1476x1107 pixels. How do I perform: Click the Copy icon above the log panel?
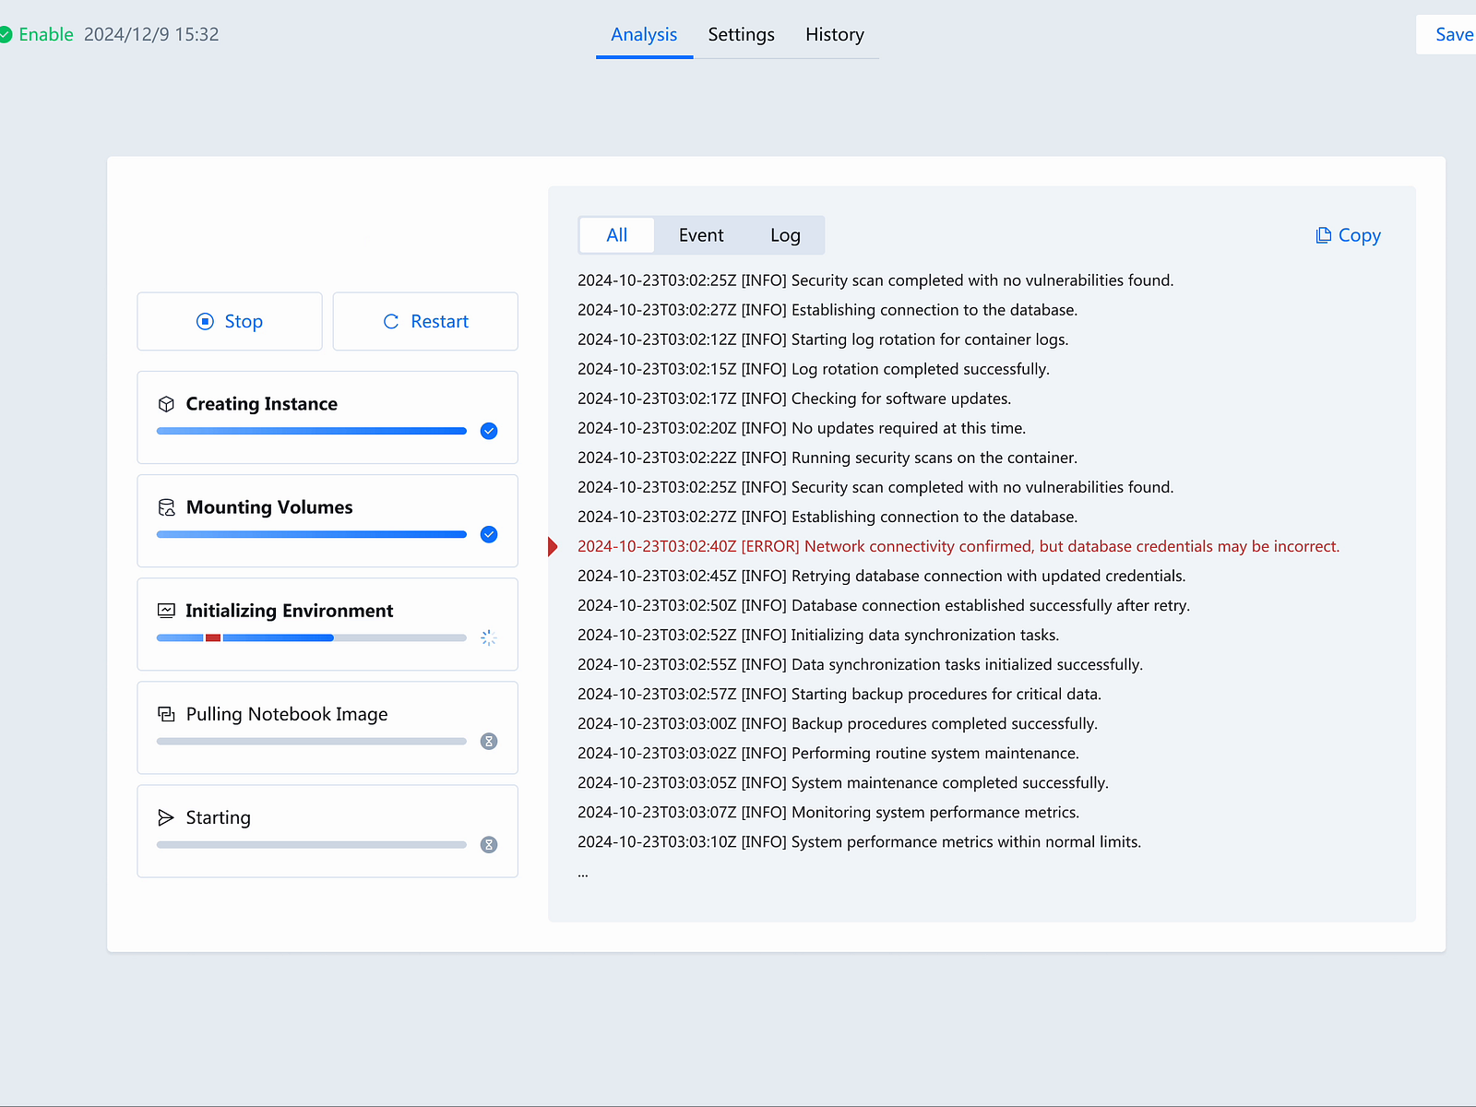1324,235
